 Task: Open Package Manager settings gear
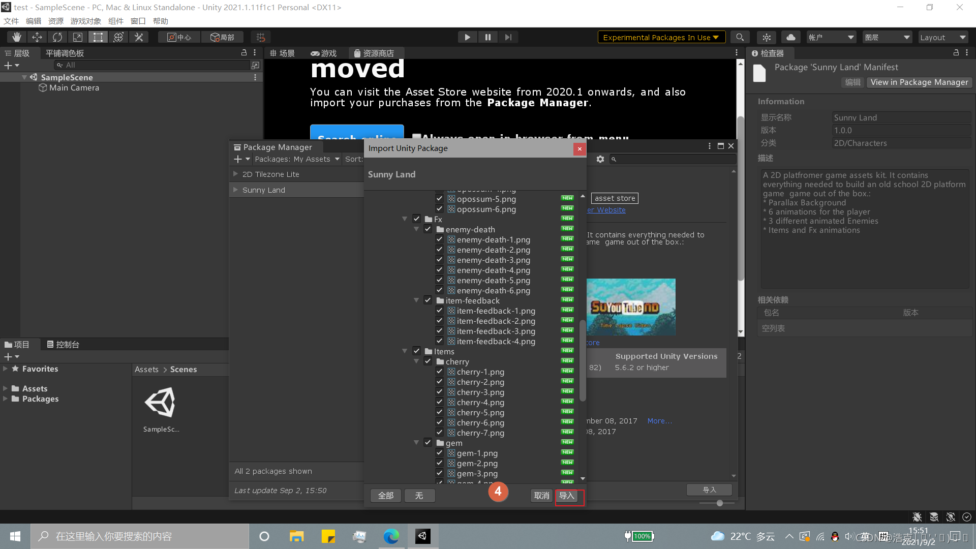pyautogui.click(x=600, y=159)
